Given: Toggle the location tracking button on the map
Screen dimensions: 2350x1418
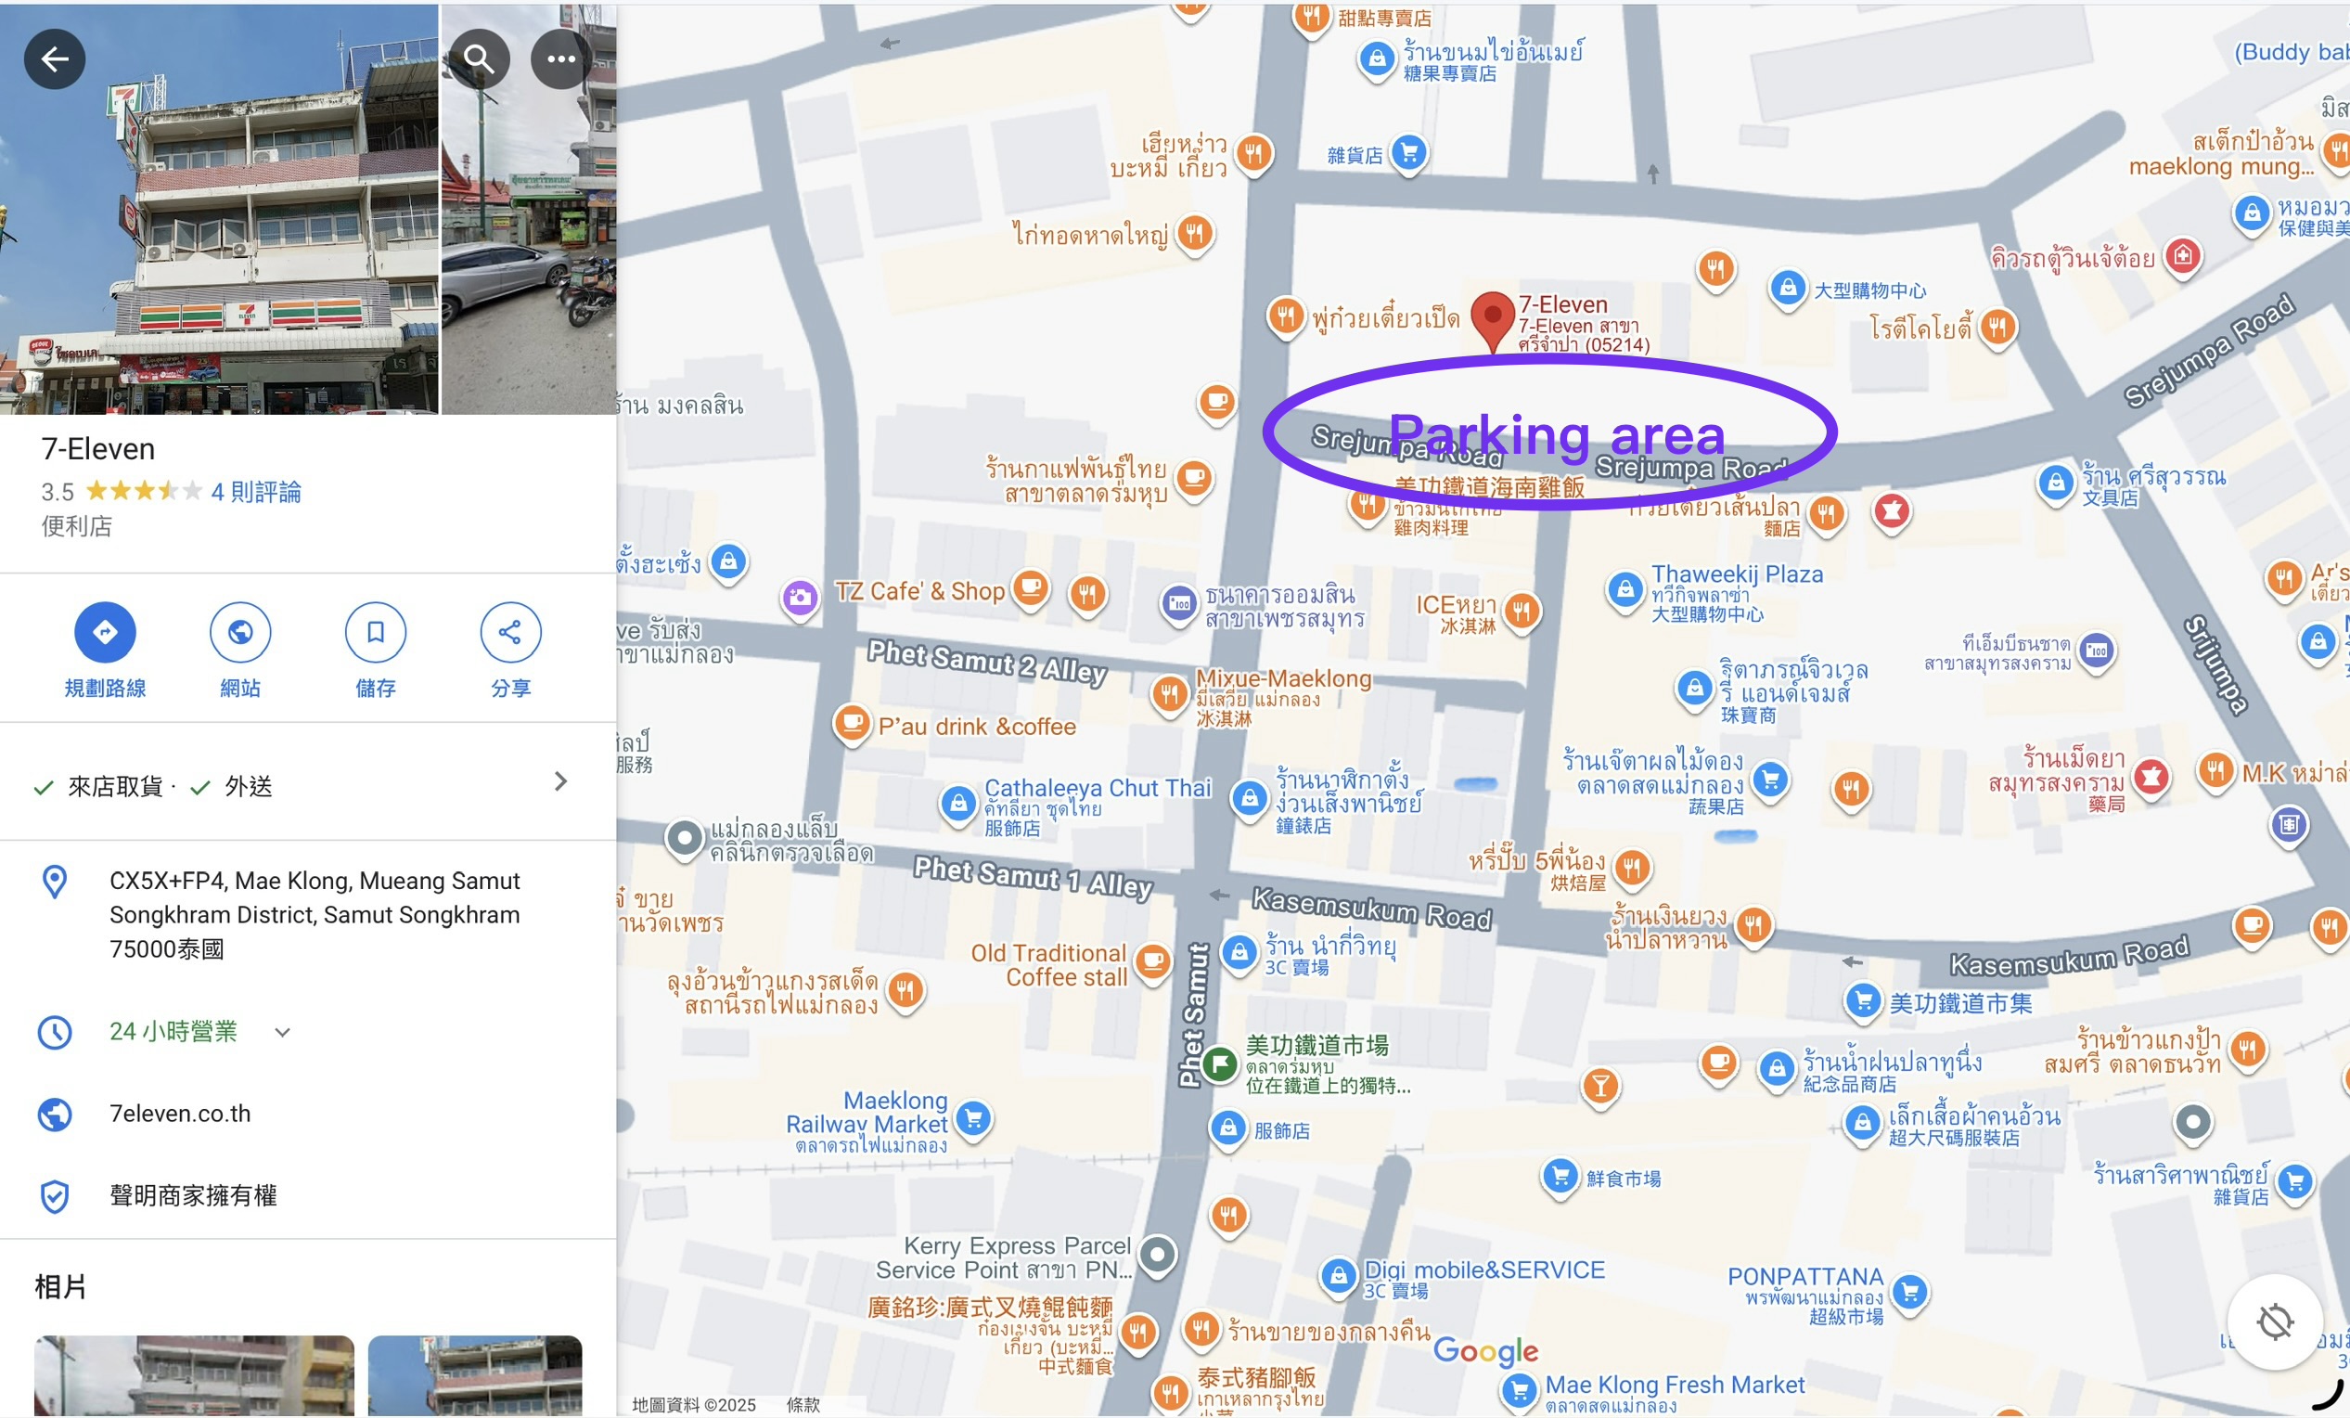Looking at the screenshot, I should [x=2276, y=1321].
